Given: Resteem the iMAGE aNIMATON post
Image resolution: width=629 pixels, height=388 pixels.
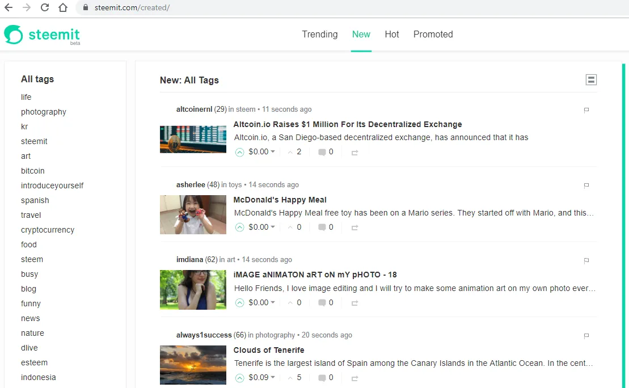Looking at the screenshot, I should pyautogui.click(x=354, y=303).
